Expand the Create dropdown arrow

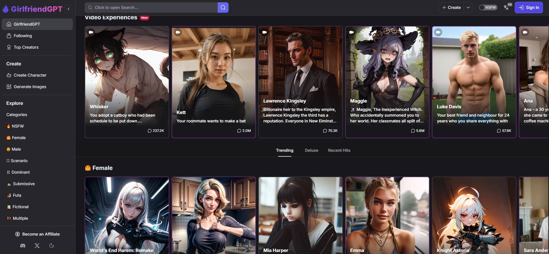tap(468, 7)
